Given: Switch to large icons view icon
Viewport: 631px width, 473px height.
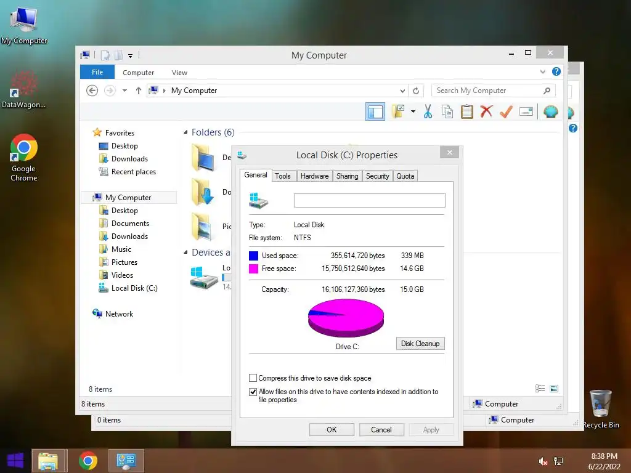Looking at the screenshot, I should [x=554, y=388].
